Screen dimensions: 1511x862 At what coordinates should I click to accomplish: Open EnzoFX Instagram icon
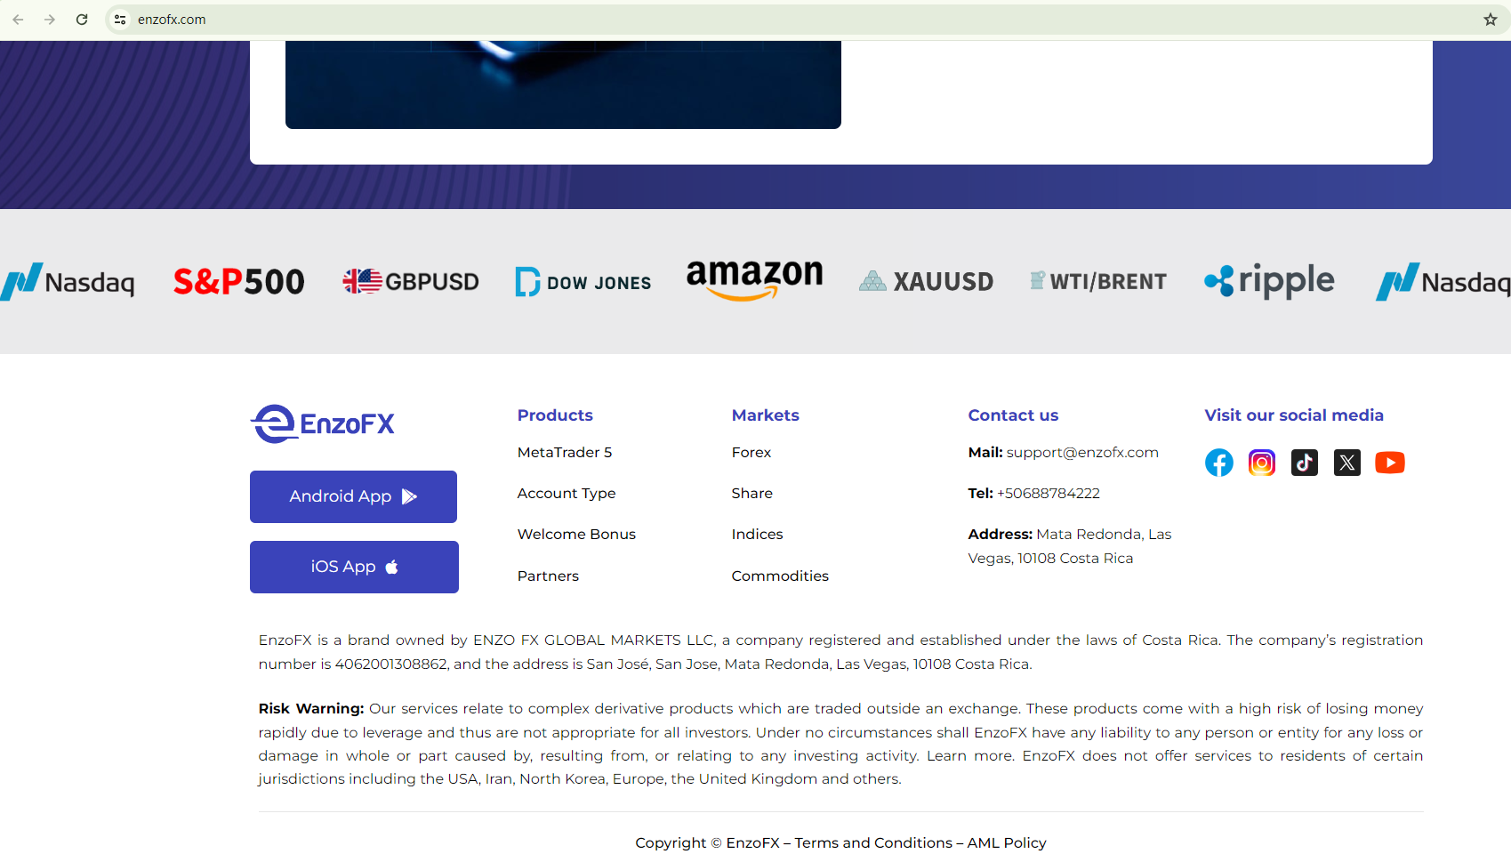point(1262,463)
